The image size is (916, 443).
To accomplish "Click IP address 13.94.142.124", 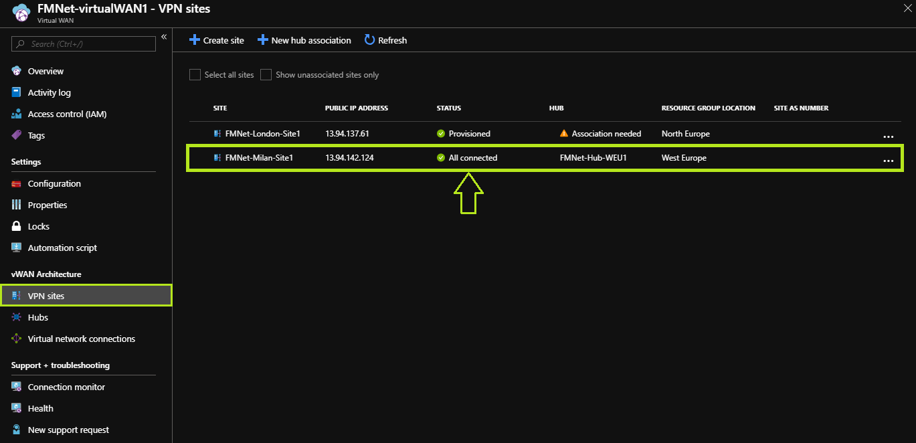I will pyautogui.click(x=349, y=158).
